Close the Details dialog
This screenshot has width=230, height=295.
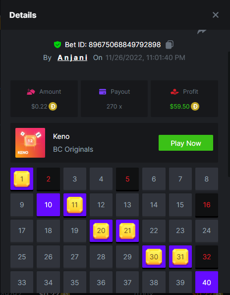pyautogui.click(x=216, y=15)
